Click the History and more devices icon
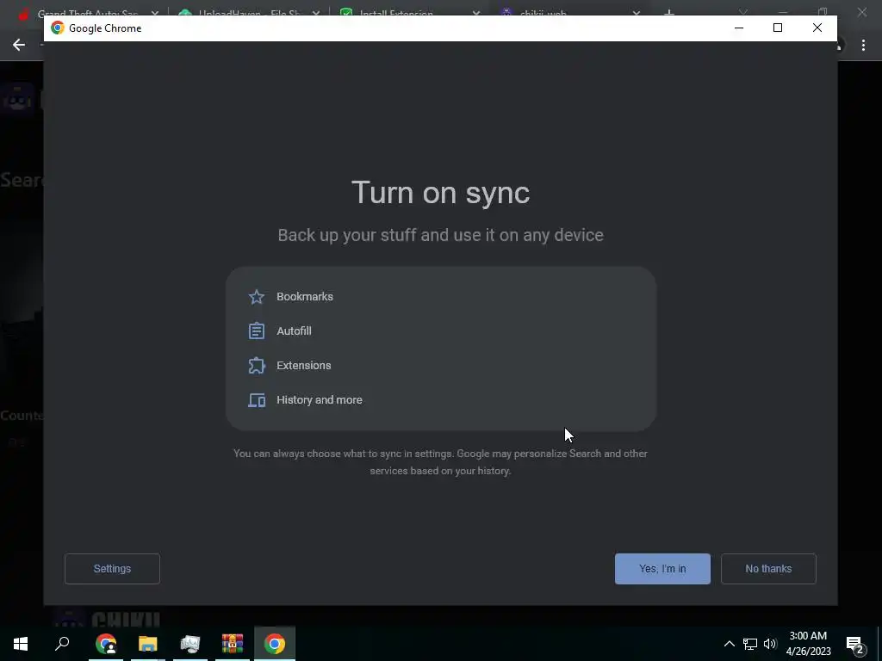Image resolution: width=882 pixels, height=661 pixels. (x=257, y=399)
